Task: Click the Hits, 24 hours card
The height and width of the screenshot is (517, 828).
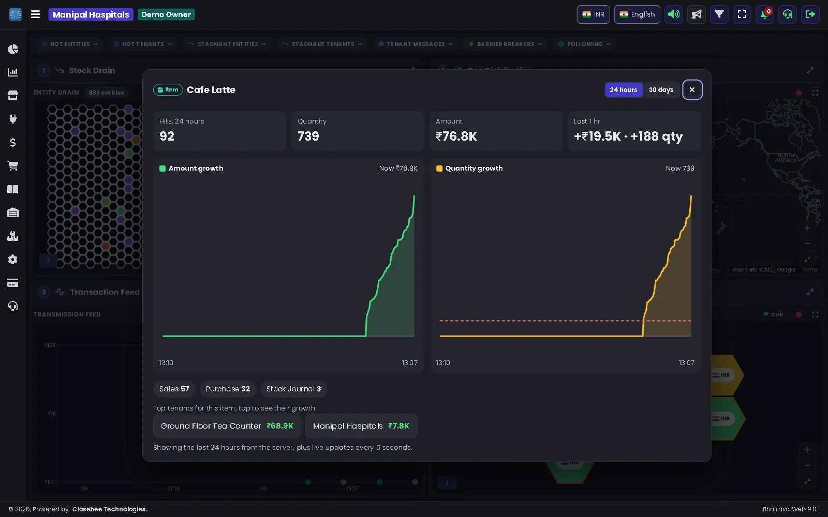Action: click(219, 131)
